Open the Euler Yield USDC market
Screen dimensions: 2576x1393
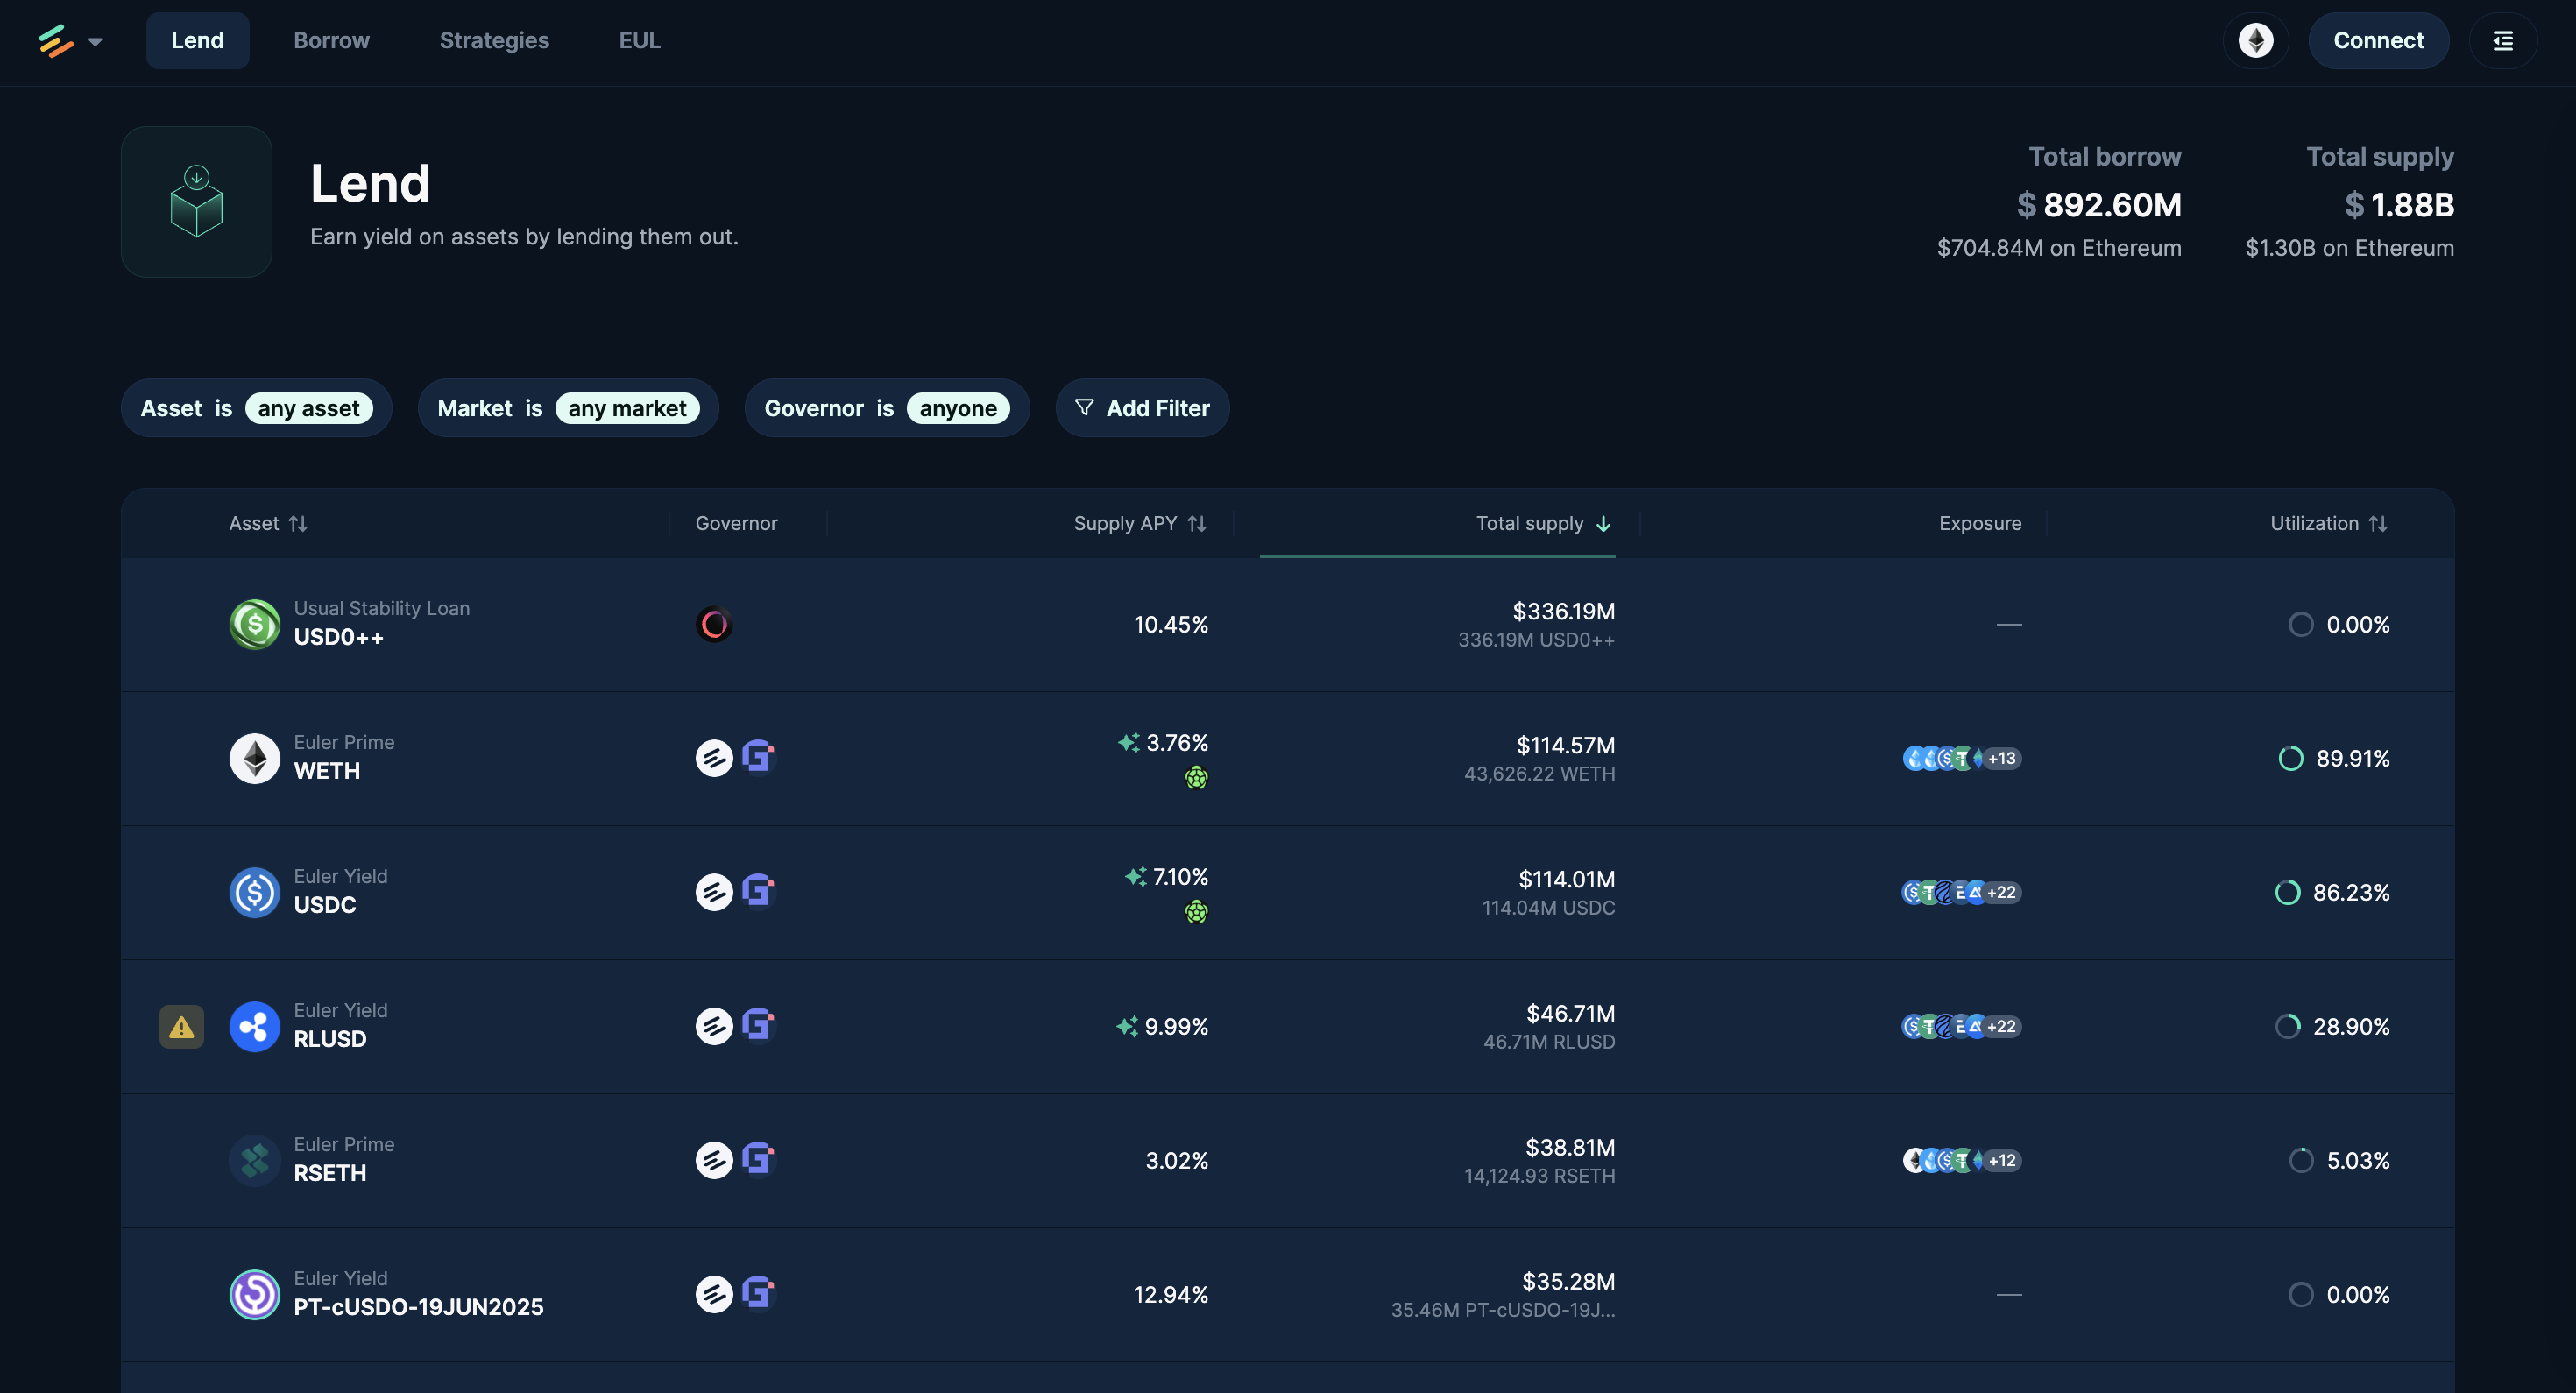(1288, 892)
